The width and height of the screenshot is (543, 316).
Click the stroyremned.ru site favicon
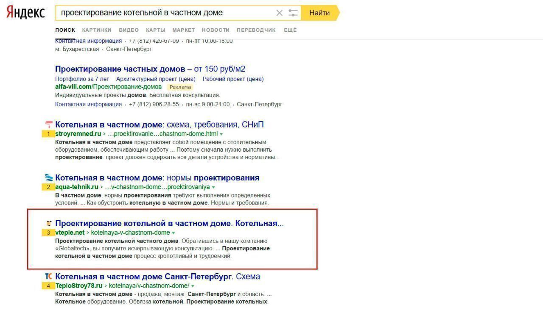pyautogui.click(x=49, y=125)
